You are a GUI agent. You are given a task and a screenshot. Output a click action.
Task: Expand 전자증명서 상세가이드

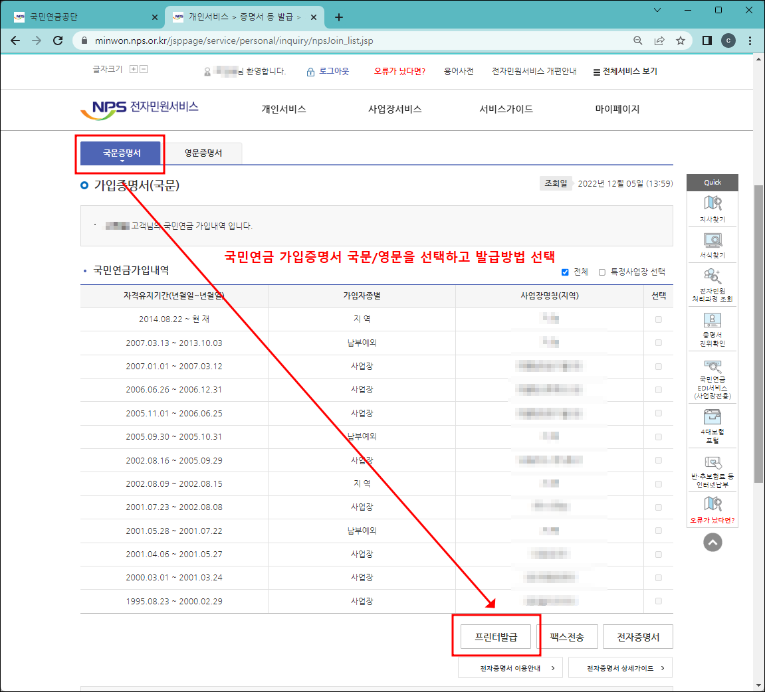619,667
